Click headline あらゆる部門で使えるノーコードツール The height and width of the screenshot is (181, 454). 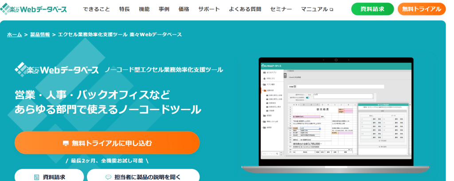click(x=108, y=110)
